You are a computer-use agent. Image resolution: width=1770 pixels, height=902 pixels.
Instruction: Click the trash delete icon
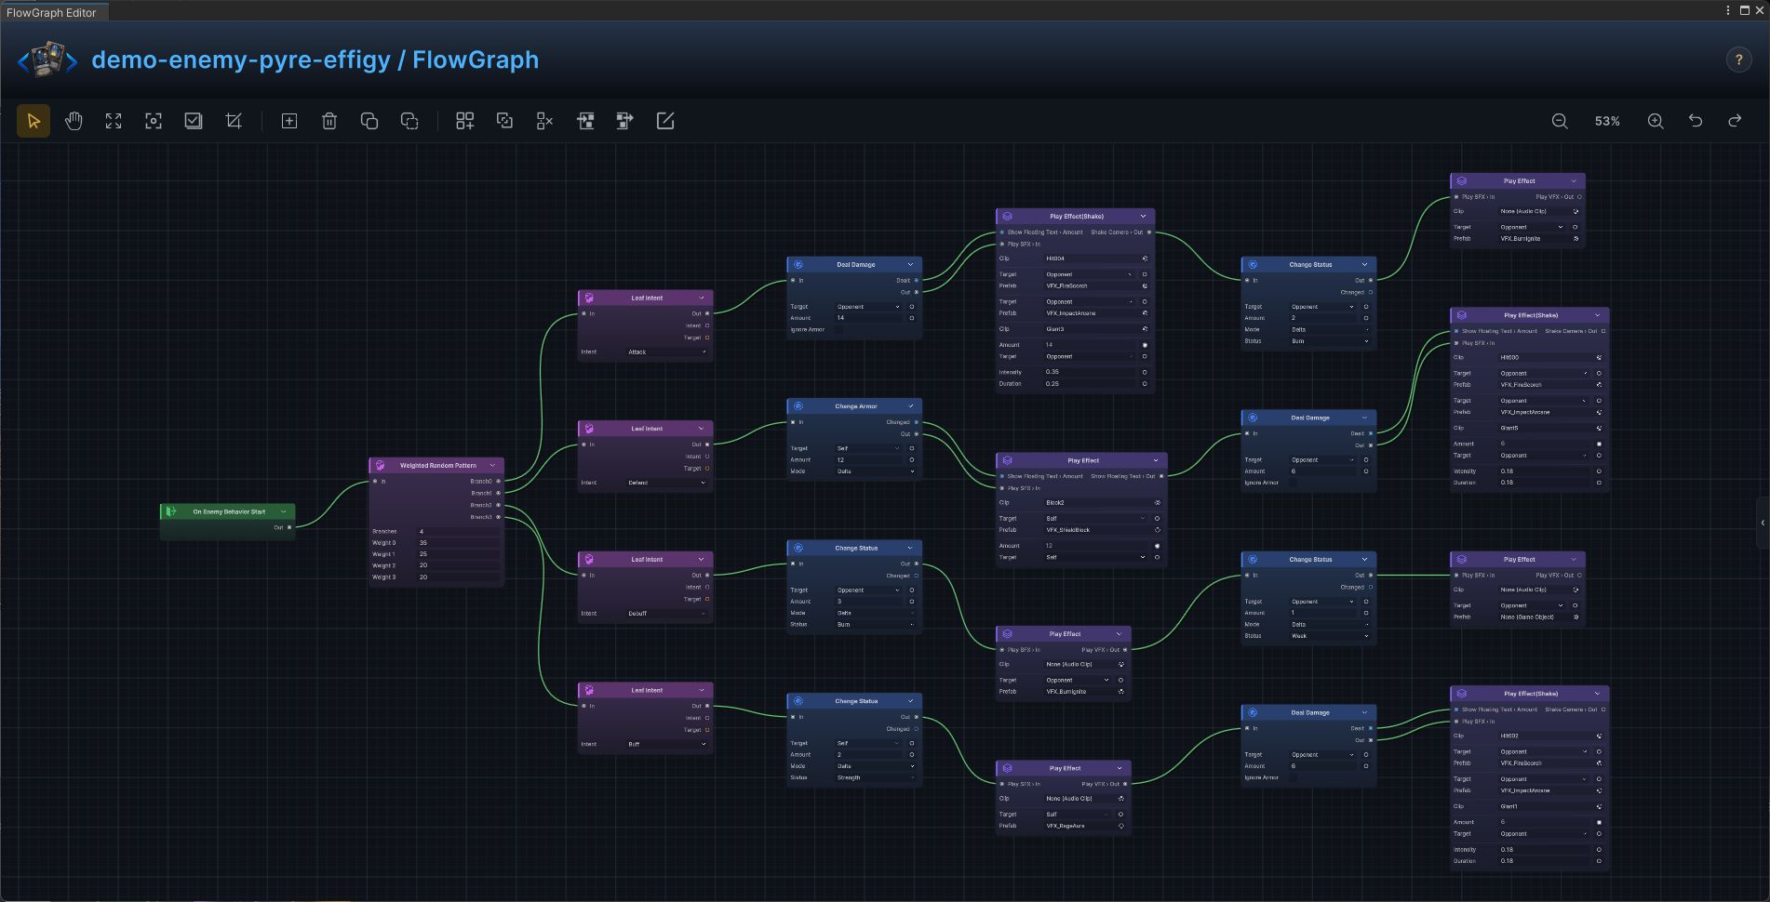(329, 121)
